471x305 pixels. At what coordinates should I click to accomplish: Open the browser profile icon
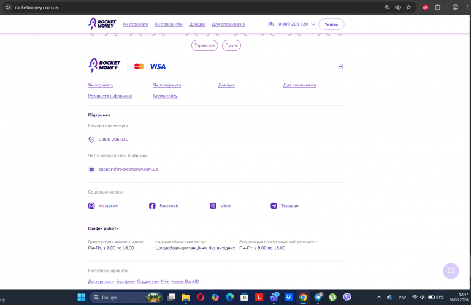coord(456,7)
